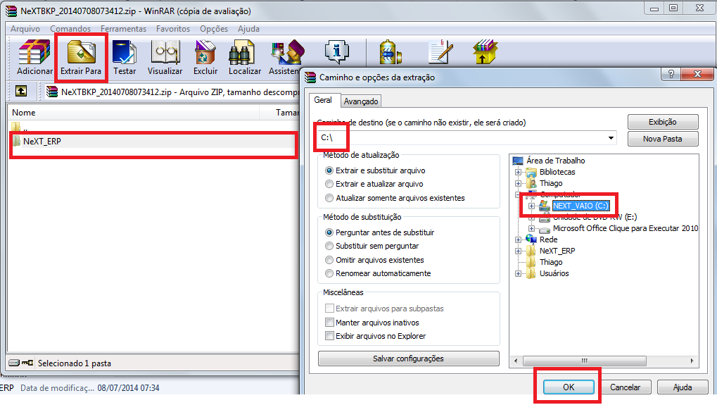Image resolution: width=717 pixels, height=405 pixels.
Task: Launch the Assistente wizard icon
Action: (x=286, y=57)
